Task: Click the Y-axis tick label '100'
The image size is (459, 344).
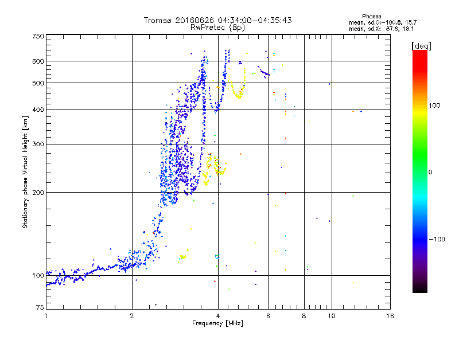Action: click(38, 275)
